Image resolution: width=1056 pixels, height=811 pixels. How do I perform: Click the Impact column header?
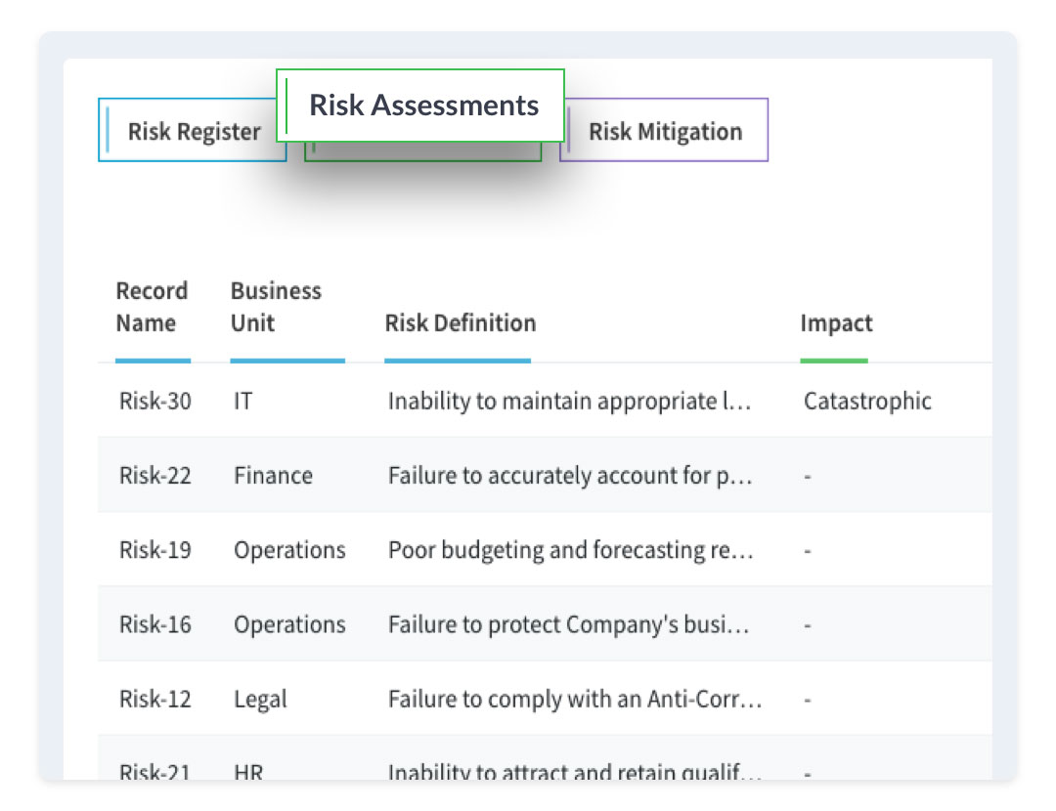tap(836, 323)
